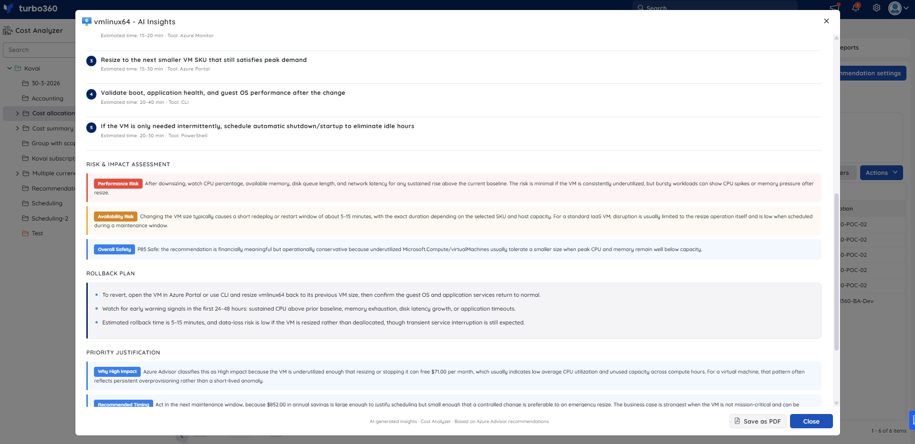The width and height of the screenshot is (915, 444).
Task: Open the Actions dropdown
Action: [881, 172]
